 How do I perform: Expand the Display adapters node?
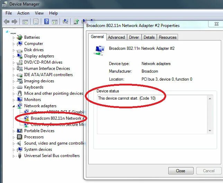tap(14, 56)
